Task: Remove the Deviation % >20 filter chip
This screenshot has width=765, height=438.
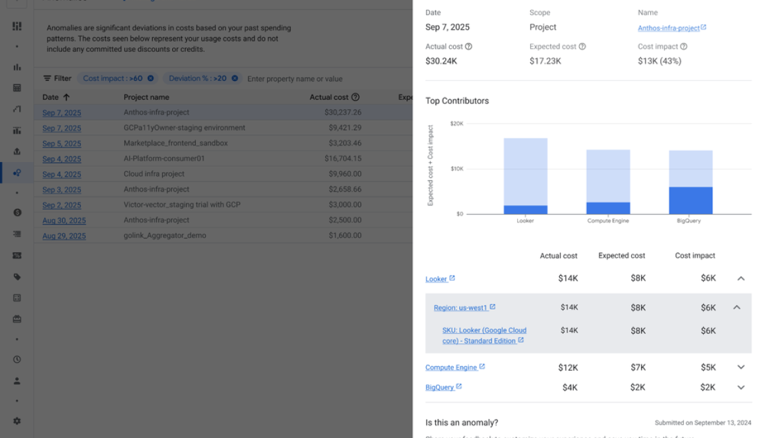Action: (x=235, y=78)
